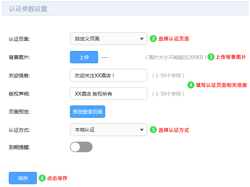Click the green step 2 badge
The height and width of the screenshot is (187, 250).
[x=153, y=39]
